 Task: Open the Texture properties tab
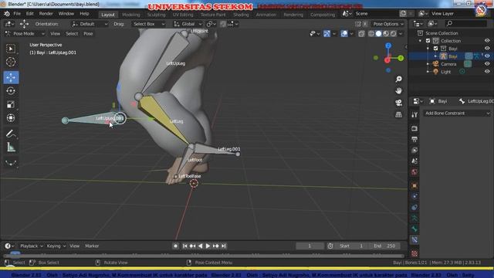[414, 253]
